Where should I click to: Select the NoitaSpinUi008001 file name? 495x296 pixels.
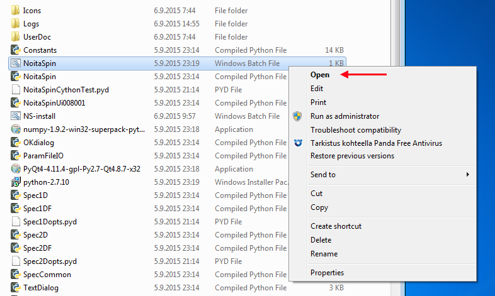pos(54,103)
